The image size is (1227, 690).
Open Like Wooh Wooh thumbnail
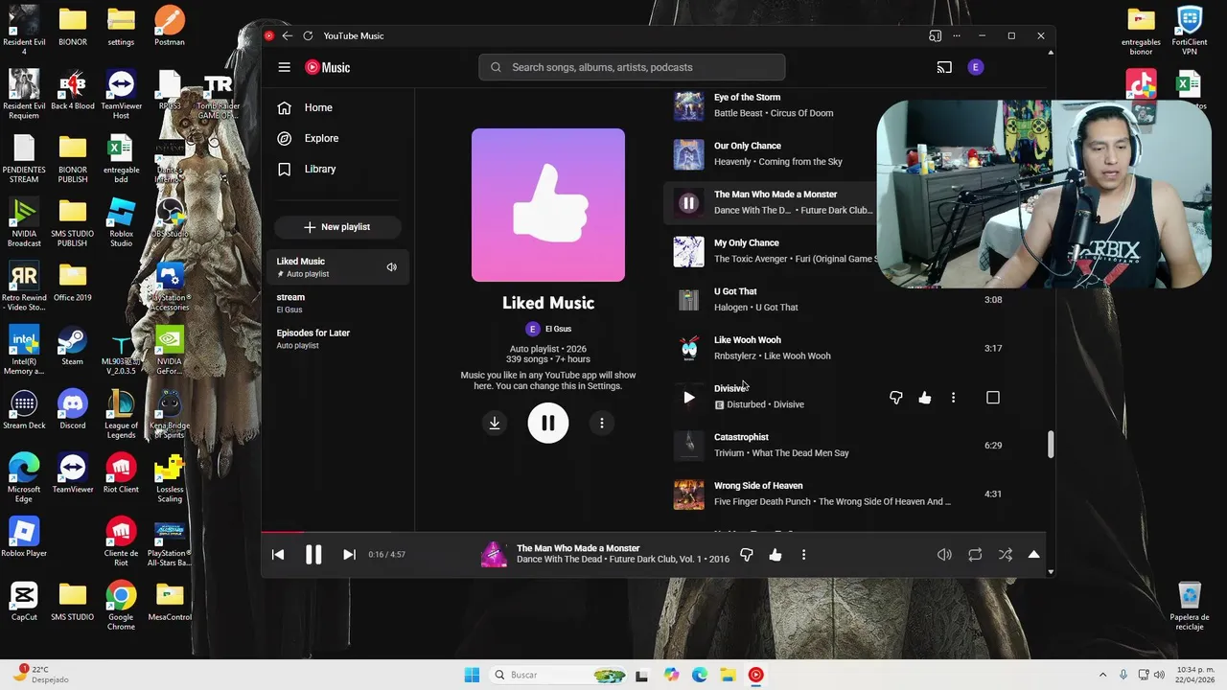click(x=688, y=348)
